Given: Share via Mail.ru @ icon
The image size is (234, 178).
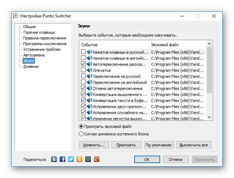Looking at the screenshot, I should coord(88,159).
